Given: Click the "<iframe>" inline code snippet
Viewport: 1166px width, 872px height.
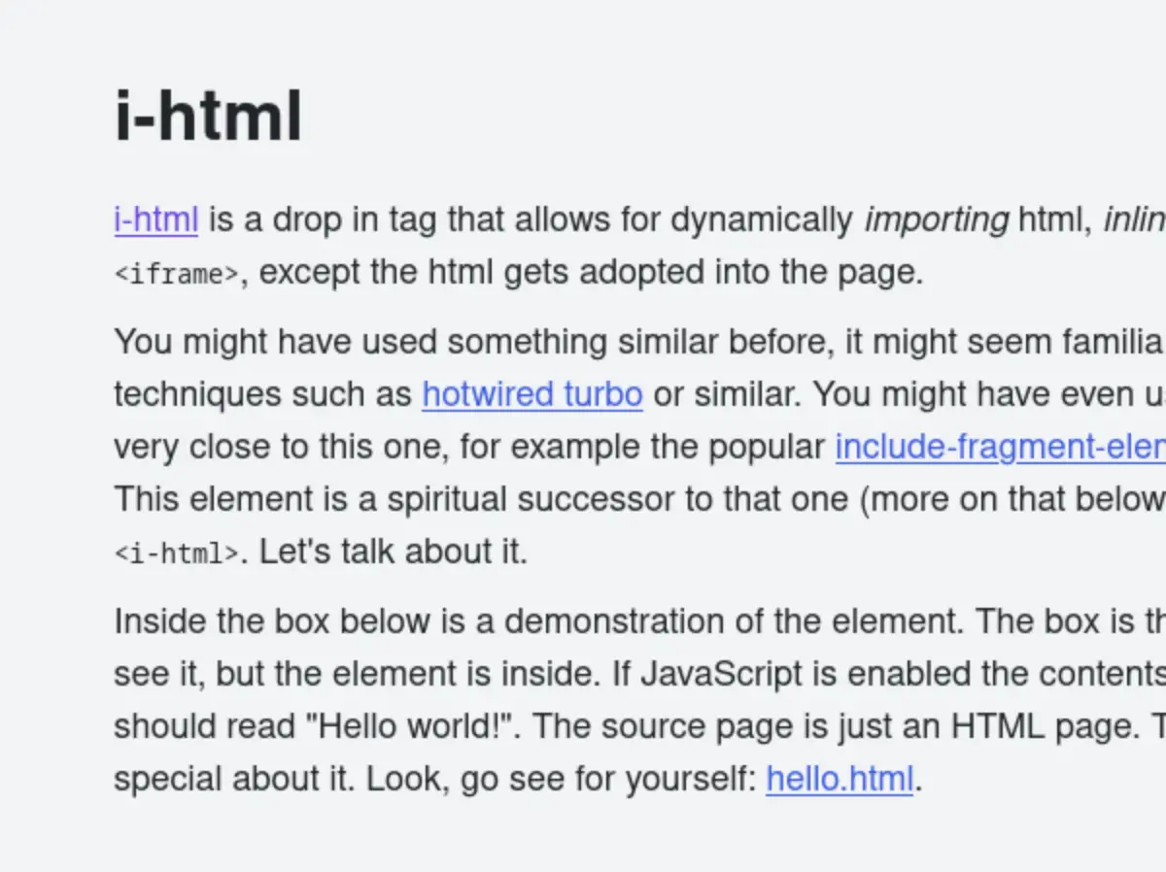Looking at the screenshot, I should (176, 275).
